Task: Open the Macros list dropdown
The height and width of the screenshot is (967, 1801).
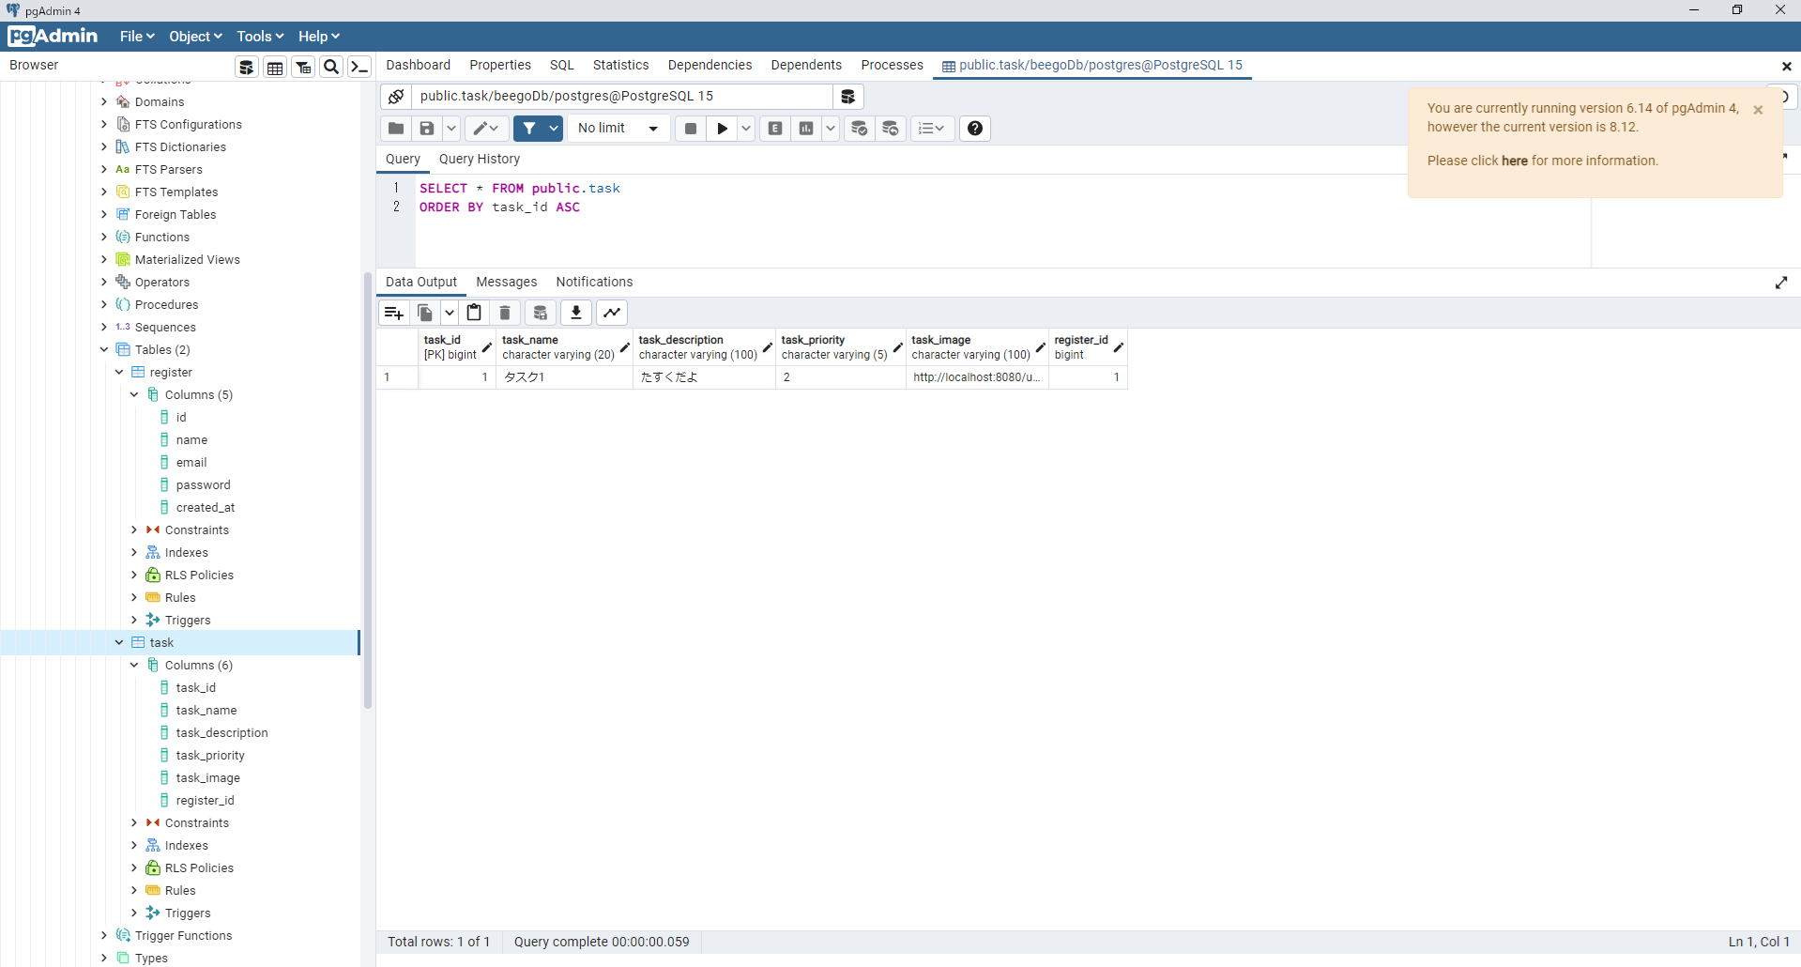Action: (x=931, y=129)
